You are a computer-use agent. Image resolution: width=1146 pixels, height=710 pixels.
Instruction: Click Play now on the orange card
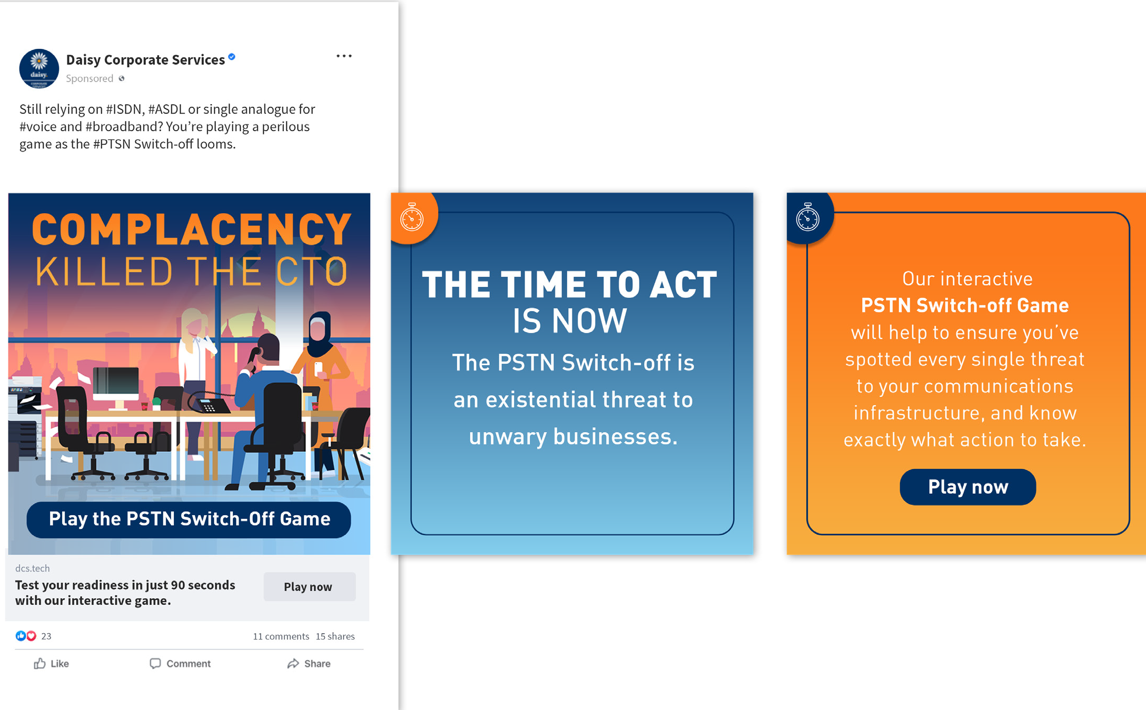pyautogui.click(x=967, y=487)
